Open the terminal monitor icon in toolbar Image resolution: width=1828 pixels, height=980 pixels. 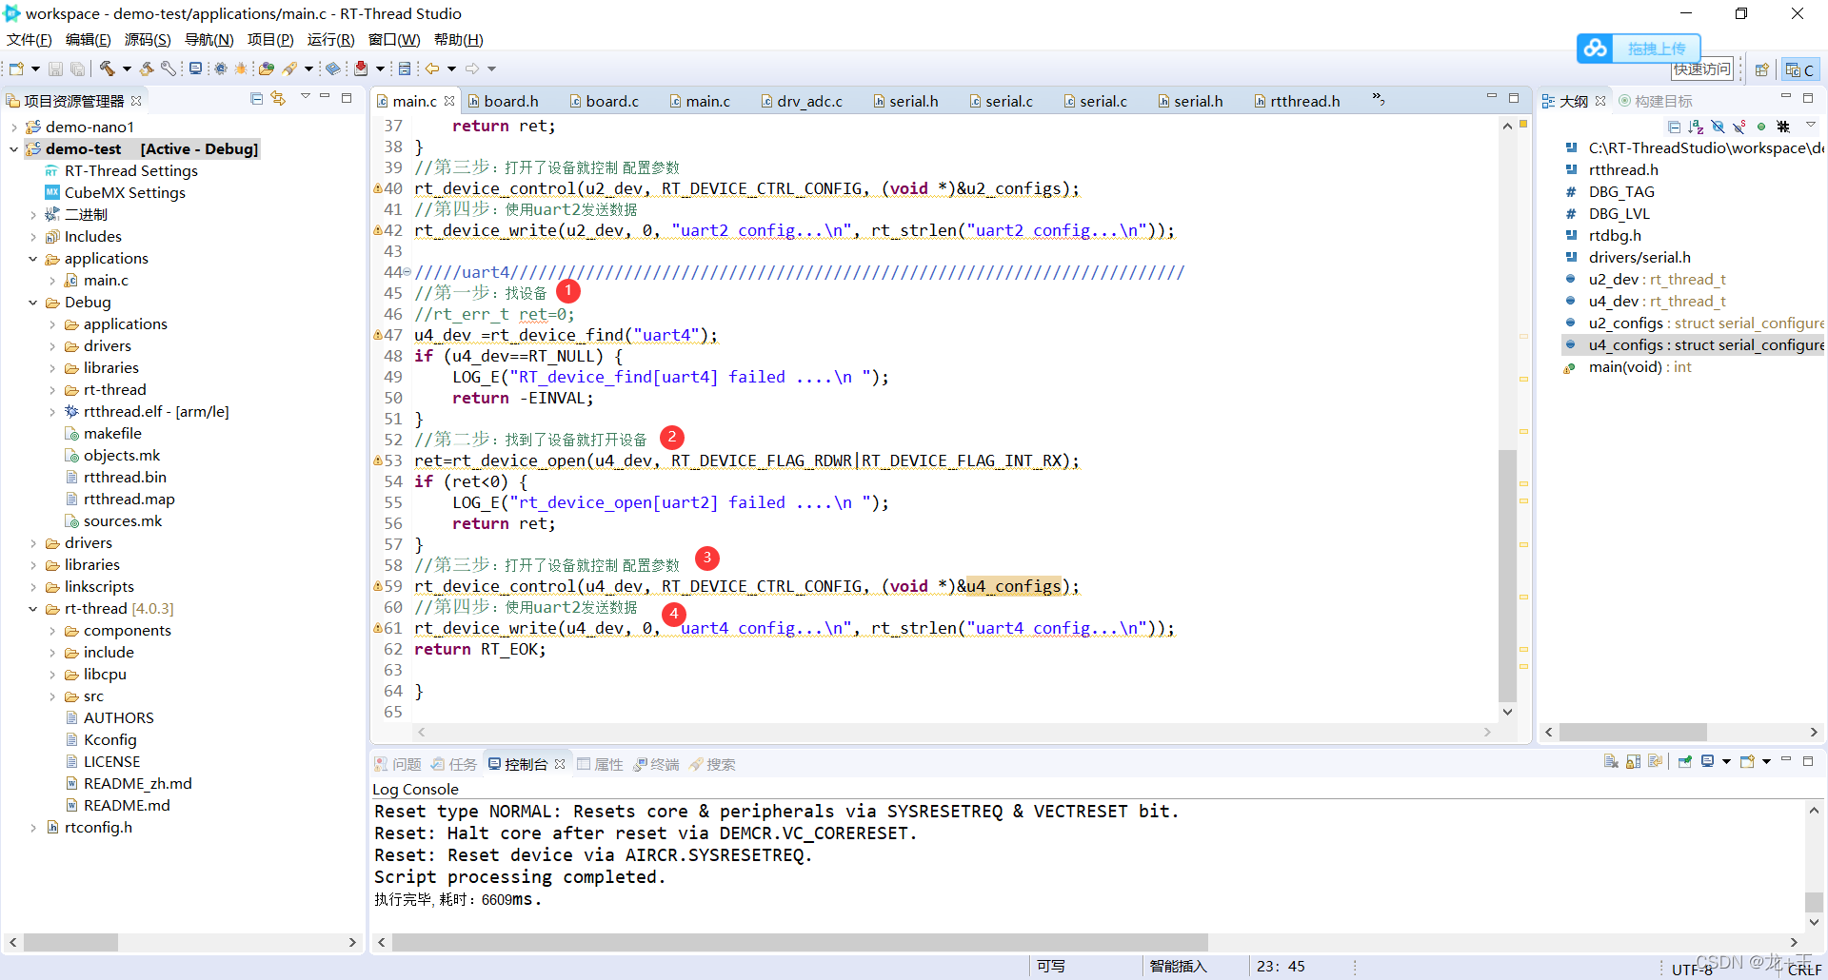pyautogui.click(x=195, y=69)
